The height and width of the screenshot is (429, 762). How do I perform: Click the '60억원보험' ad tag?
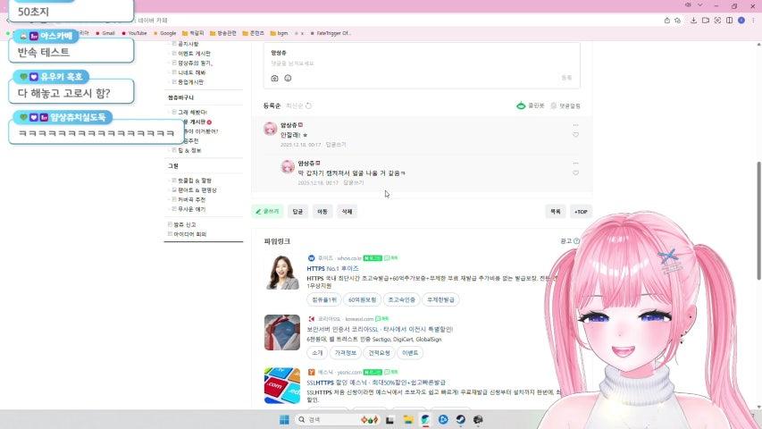click(x=362, y=299)
